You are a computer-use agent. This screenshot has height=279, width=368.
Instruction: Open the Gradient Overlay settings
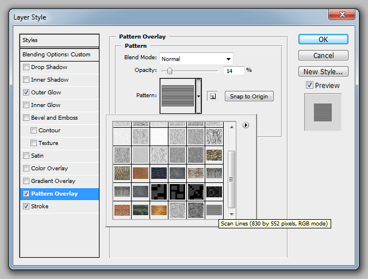53,181
